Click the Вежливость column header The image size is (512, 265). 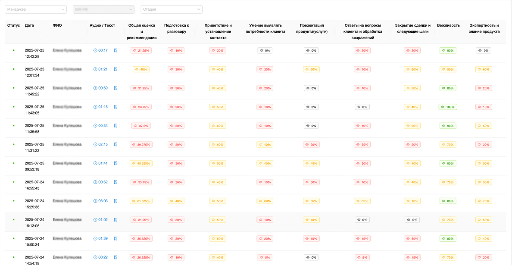click(x=448, y=25)
